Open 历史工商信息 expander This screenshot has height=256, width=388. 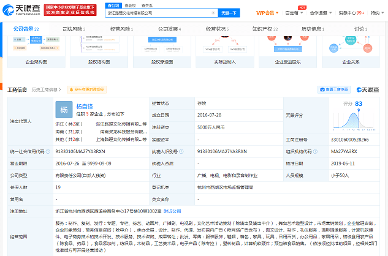46,89
